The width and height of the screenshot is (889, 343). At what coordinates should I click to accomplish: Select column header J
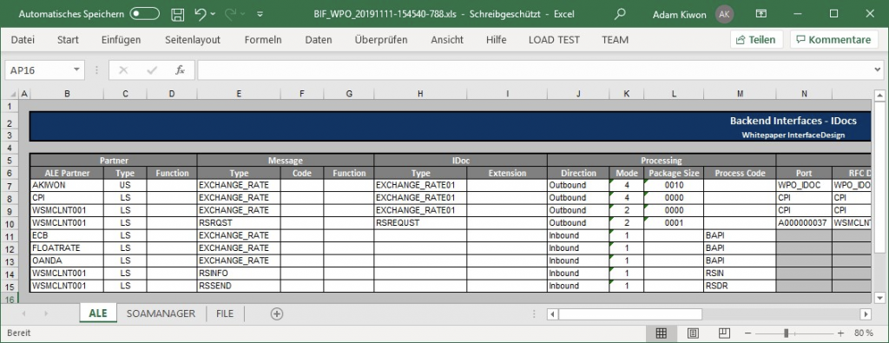pos(578,94)
